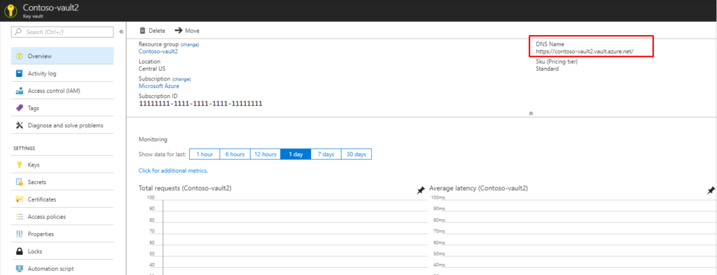Click the Access control (IAM) people icon
717x275 pixels.
[x=19, y=91]
